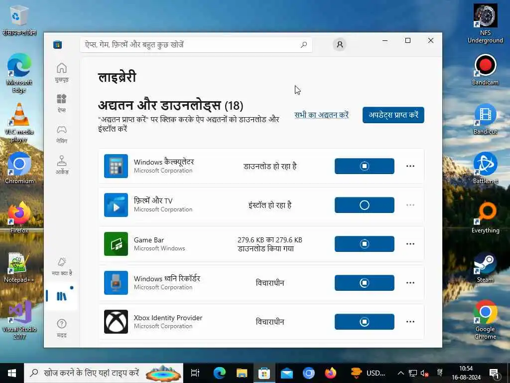Click the Xbox Identity Provider app icon

tap(116, 322)
